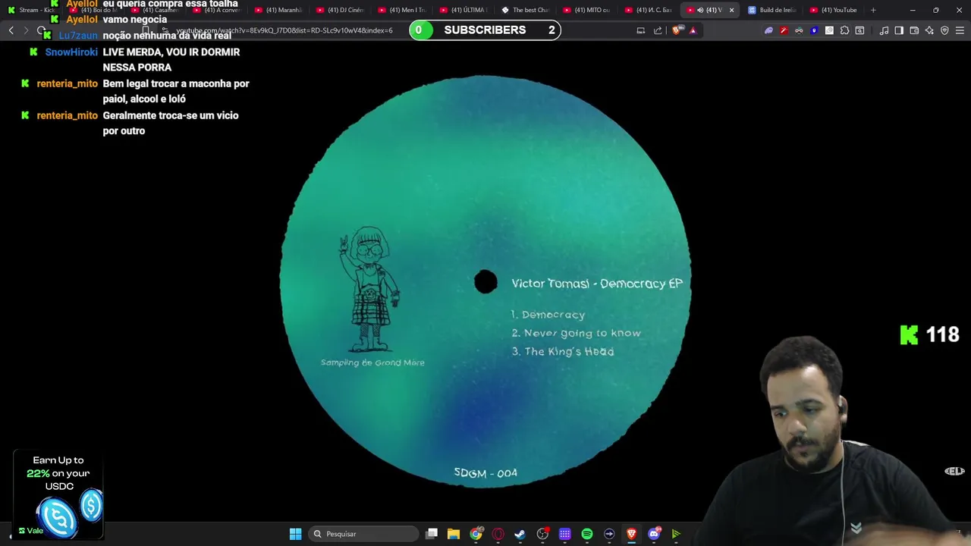
Task: Open Spotify from the taskbar
Action: tap(587, 534)
